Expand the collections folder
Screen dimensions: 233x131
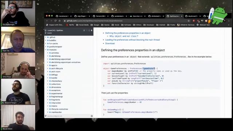pyautogui.click(x=48, y=84)
